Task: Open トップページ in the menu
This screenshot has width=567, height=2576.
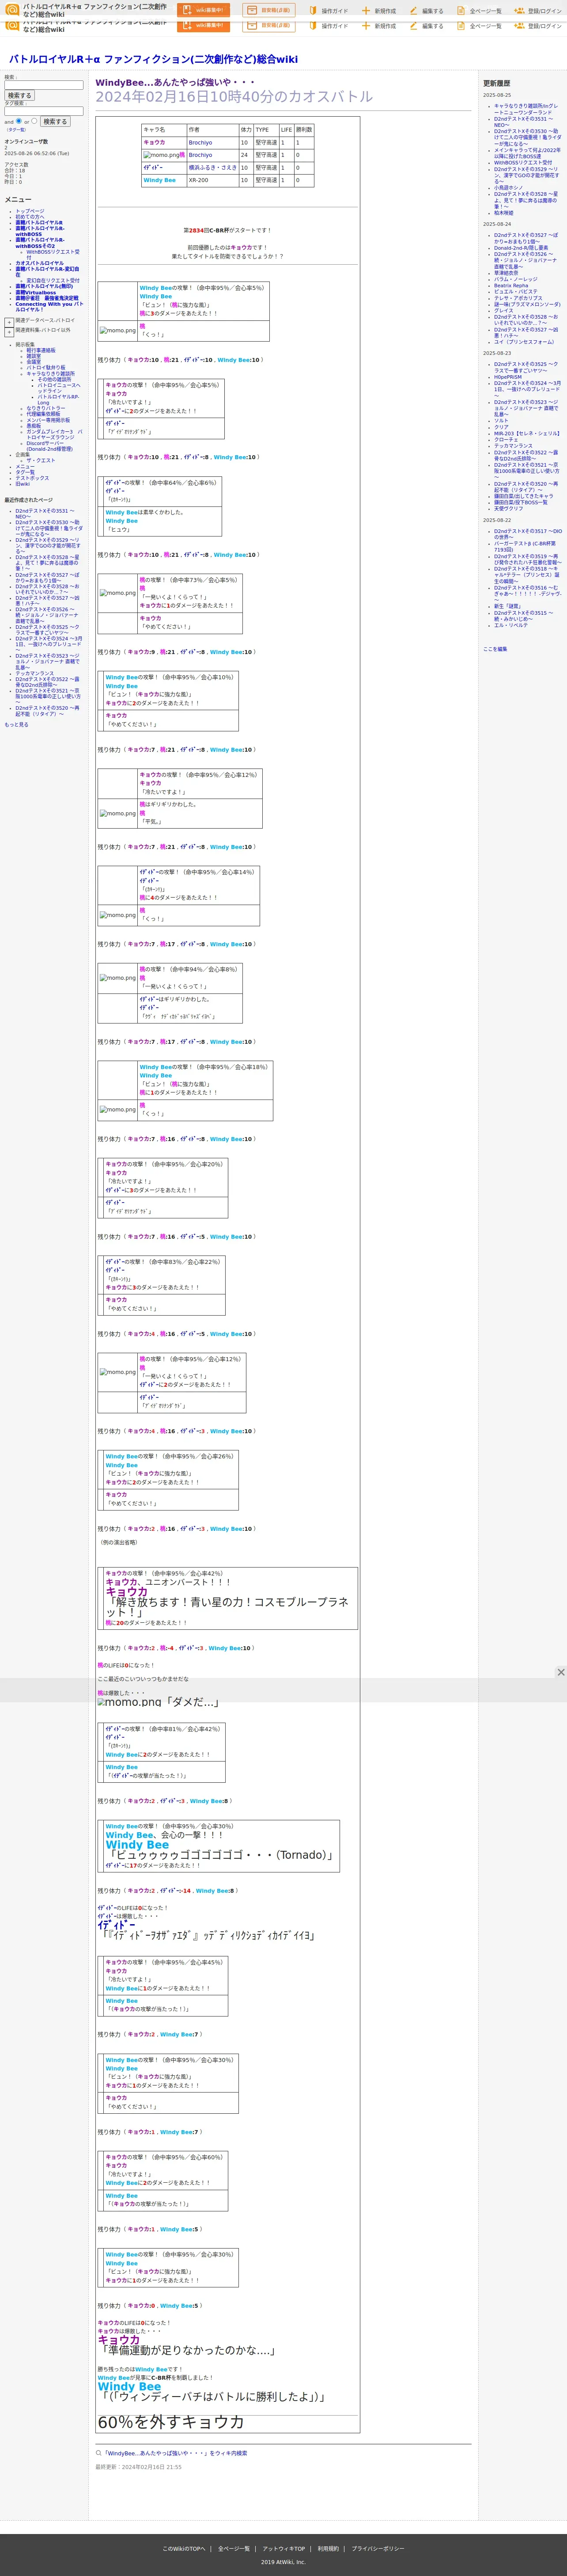Action: click(30, 211)
